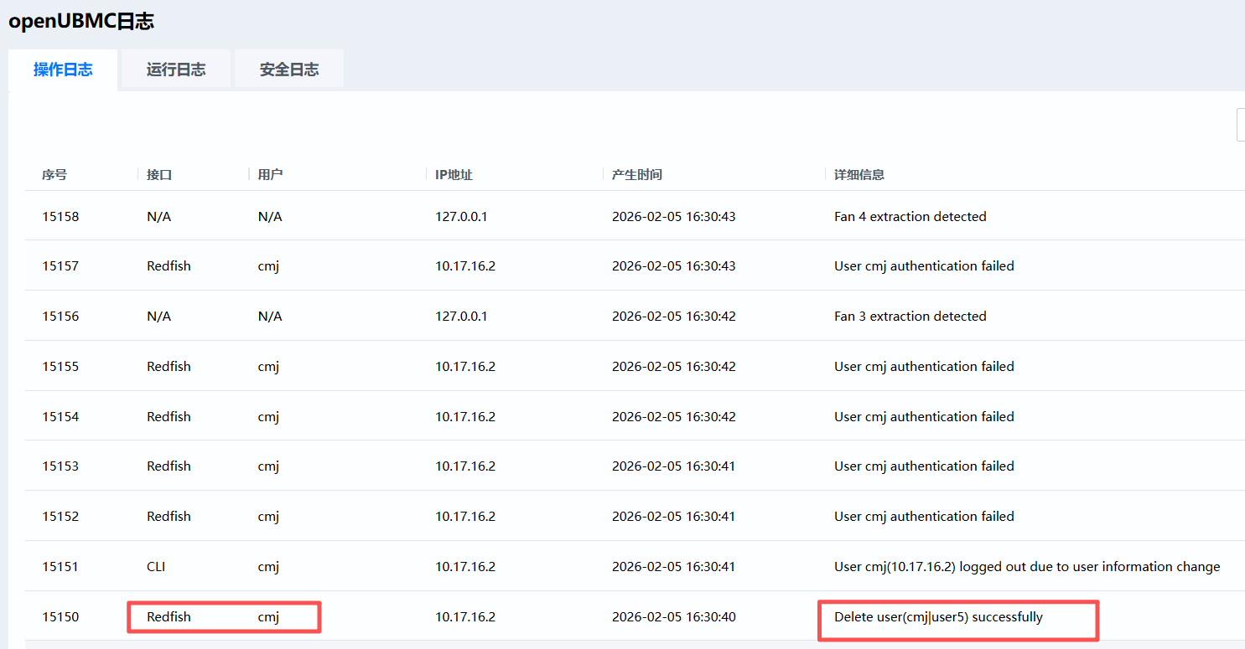Click the 接口 column header
The height and width of the screenshot is (649, 1245).
[x=159, y=175]
